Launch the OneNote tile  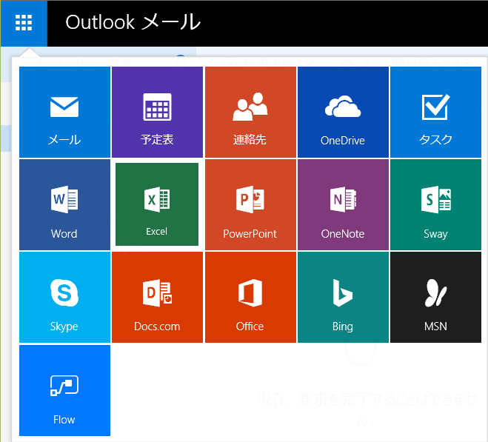(343, 205)
